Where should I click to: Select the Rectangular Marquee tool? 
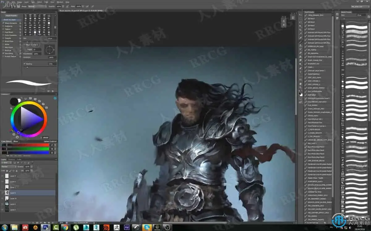point(301,18)
